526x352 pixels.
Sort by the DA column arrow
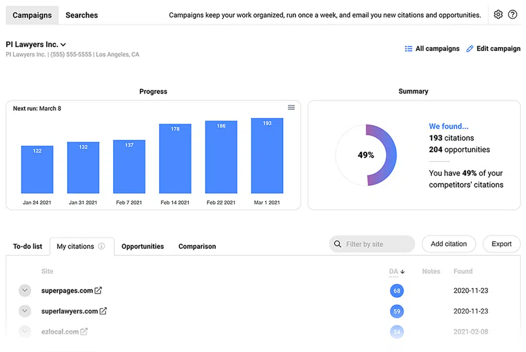click(403, 271)
